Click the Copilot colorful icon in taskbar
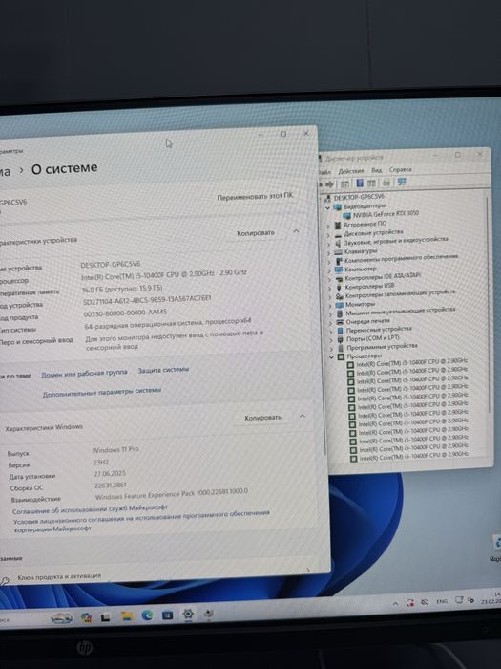Image resolution: width=501 pixels, height=669 pixels. (86, 617)
